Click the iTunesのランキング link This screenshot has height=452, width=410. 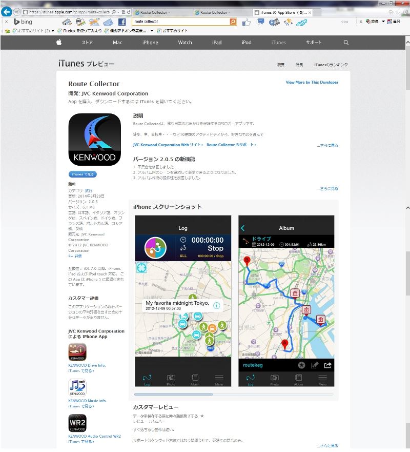(x=331, y=65)
